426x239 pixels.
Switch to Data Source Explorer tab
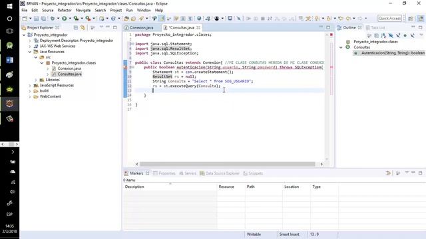click(220, 173)
